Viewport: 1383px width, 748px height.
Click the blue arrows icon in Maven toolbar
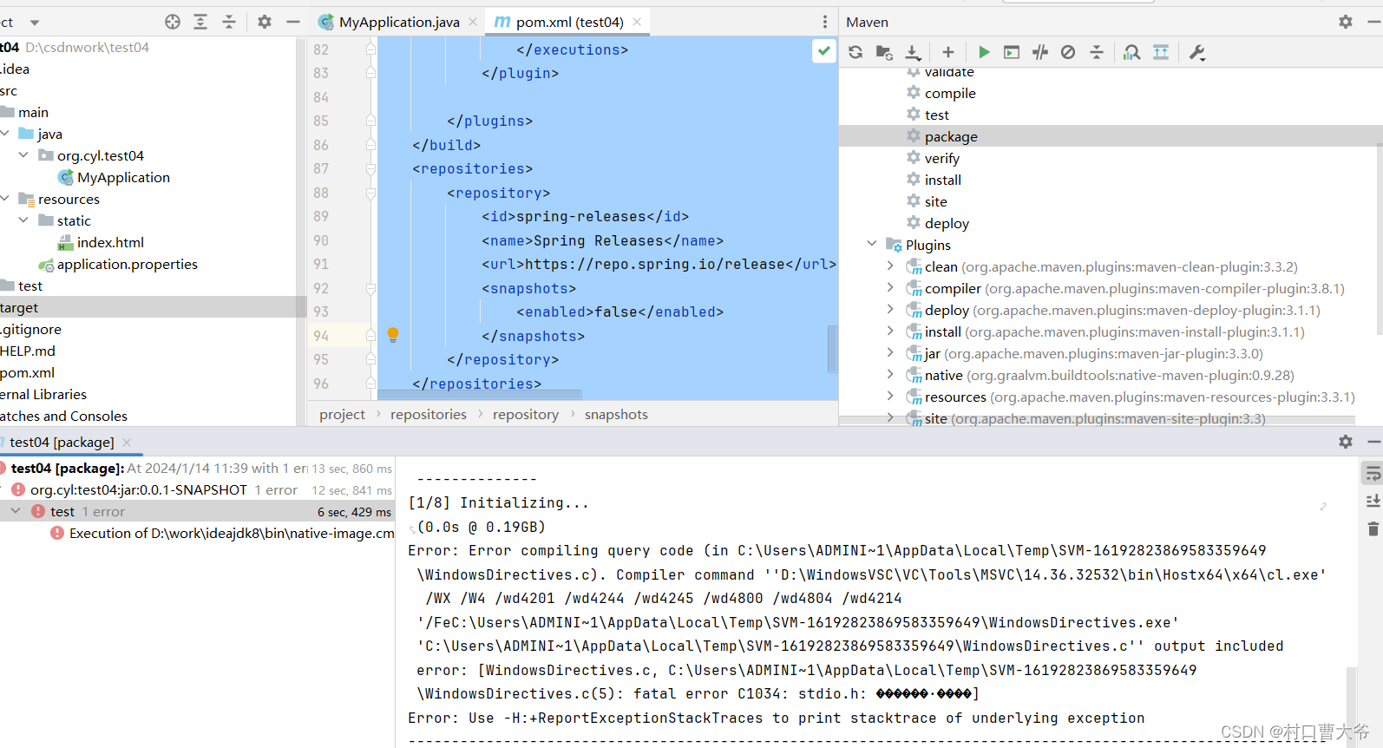[1161, 52]
